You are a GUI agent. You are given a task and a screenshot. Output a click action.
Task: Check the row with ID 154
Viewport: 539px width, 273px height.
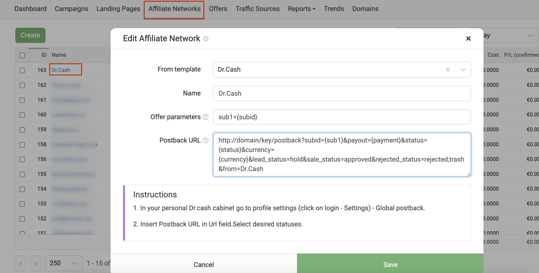click(x=22, y=189)
